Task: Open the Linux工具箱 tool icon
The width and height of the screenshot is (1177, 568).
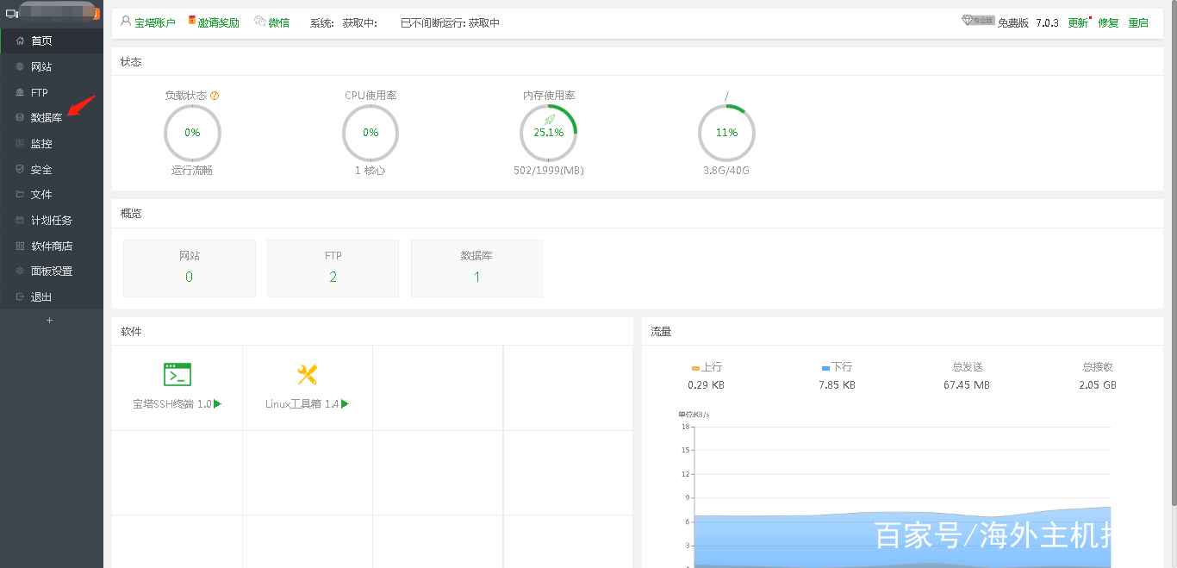Action: pos(307,374)
